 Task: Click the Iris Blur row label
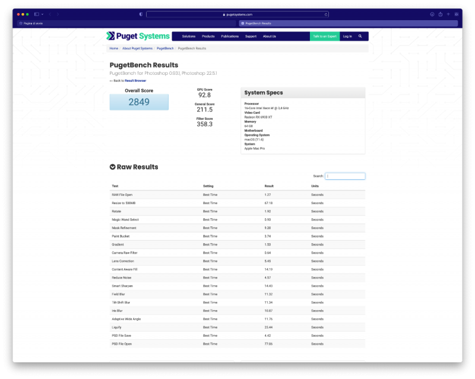117,311
